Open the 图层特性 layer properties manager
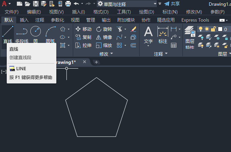 click(x=190, y=37)
